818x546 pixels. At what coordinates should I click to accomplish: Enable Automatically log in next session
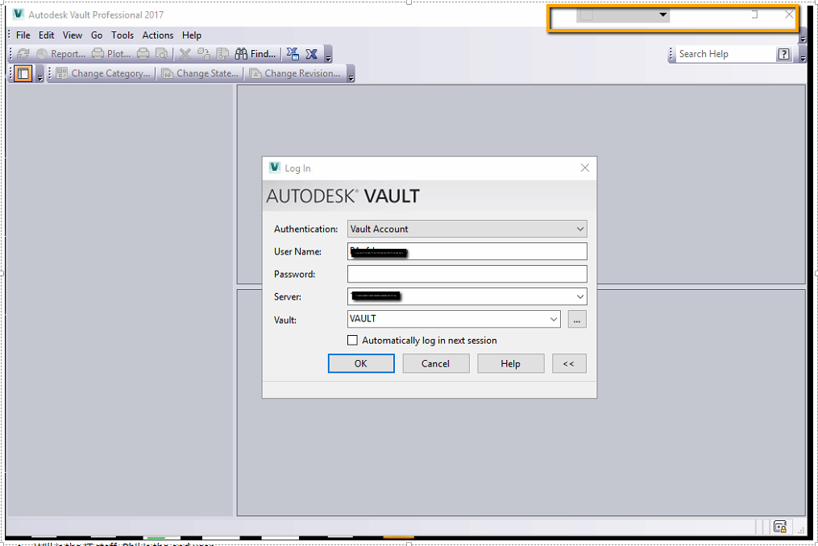353,340
